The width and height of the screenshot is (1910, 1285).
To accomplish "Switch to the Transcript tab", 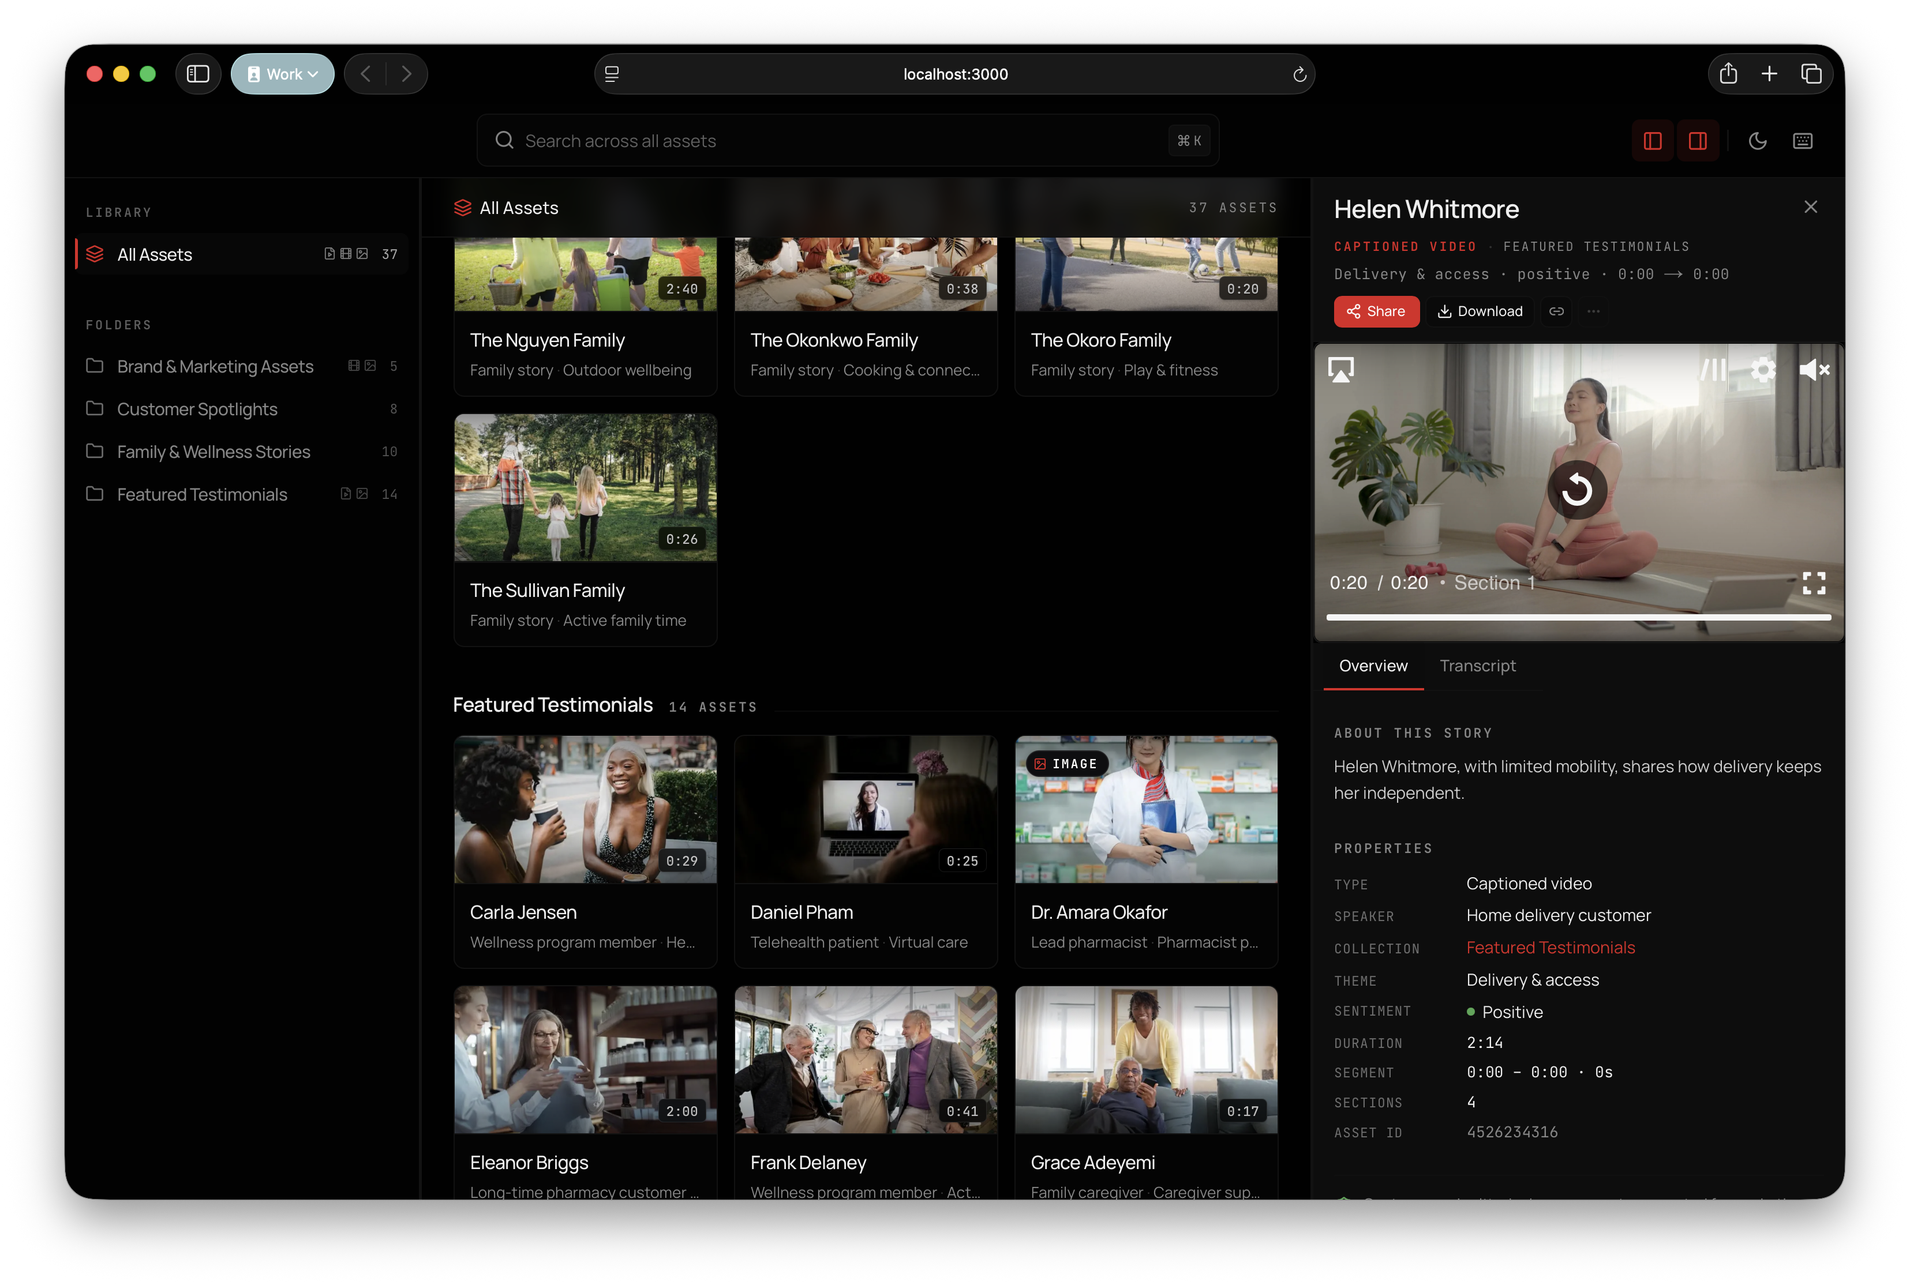I will 1477,666.
